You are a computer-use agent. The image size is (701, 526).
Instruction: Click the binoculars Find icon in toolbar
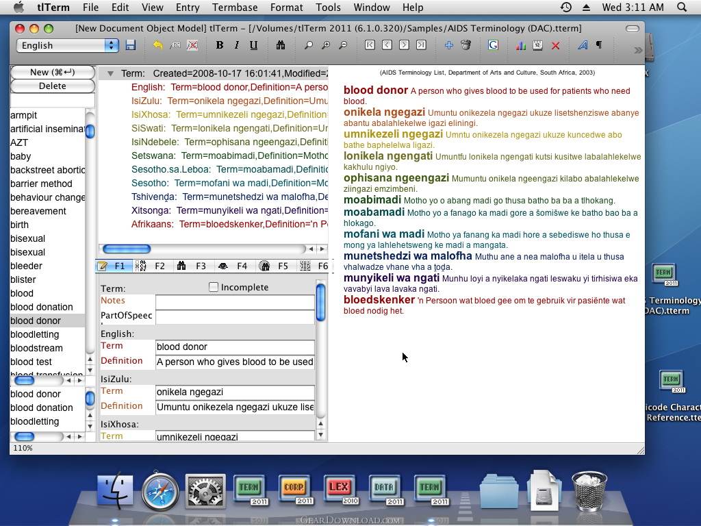tap(280, 45)
